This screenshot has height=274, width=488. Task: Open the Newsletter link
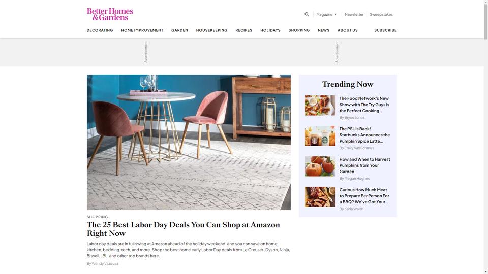pyautogui.click(x=354, y=14)
